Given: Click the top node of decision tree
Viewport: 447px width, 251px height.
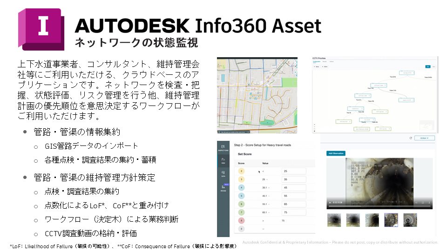Looking at the screenshot, I should tap(406, 73).
